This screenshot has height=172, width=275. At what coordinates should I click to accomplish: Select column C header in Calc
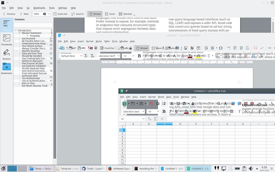(x=164, y=124)
